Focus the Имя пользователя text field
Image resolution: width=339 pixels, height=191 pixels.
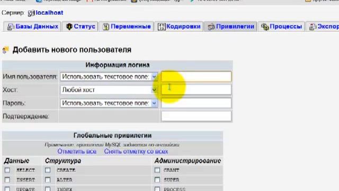(196, 76)
